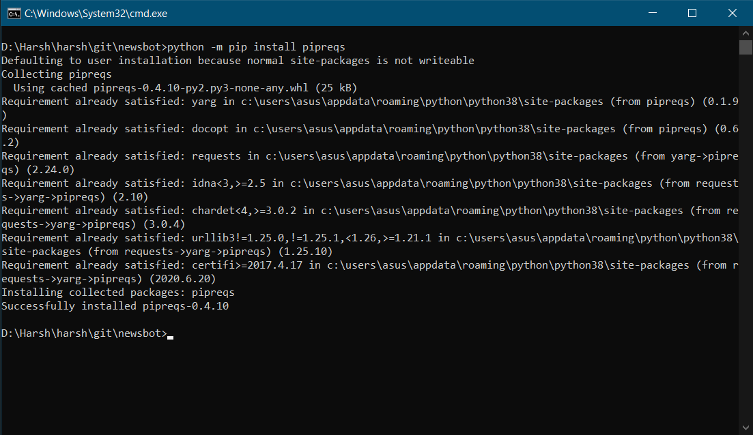Click the cached pipreqs .whl filename text

click(x=201, y=88)
